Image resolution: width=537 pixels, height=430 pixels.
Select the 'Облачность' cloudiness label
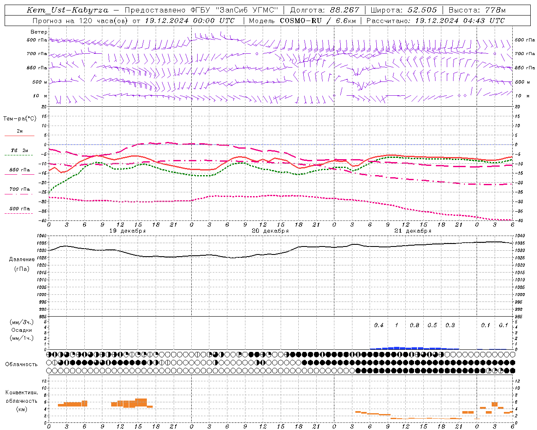point(21,364)
